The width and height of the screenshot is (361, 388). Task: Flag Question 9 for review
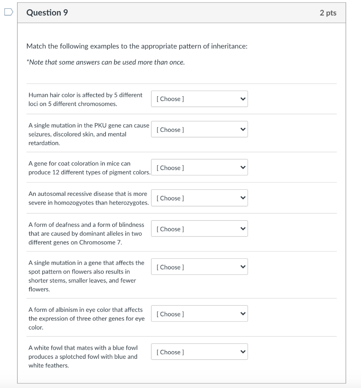click(8, 13)
